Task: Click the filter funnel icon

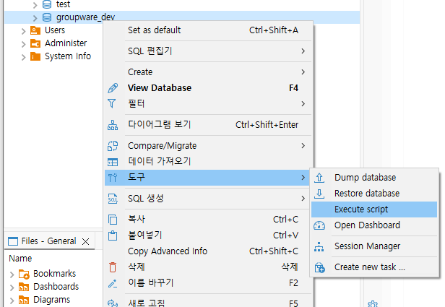Action: click(x=112, y=103)
